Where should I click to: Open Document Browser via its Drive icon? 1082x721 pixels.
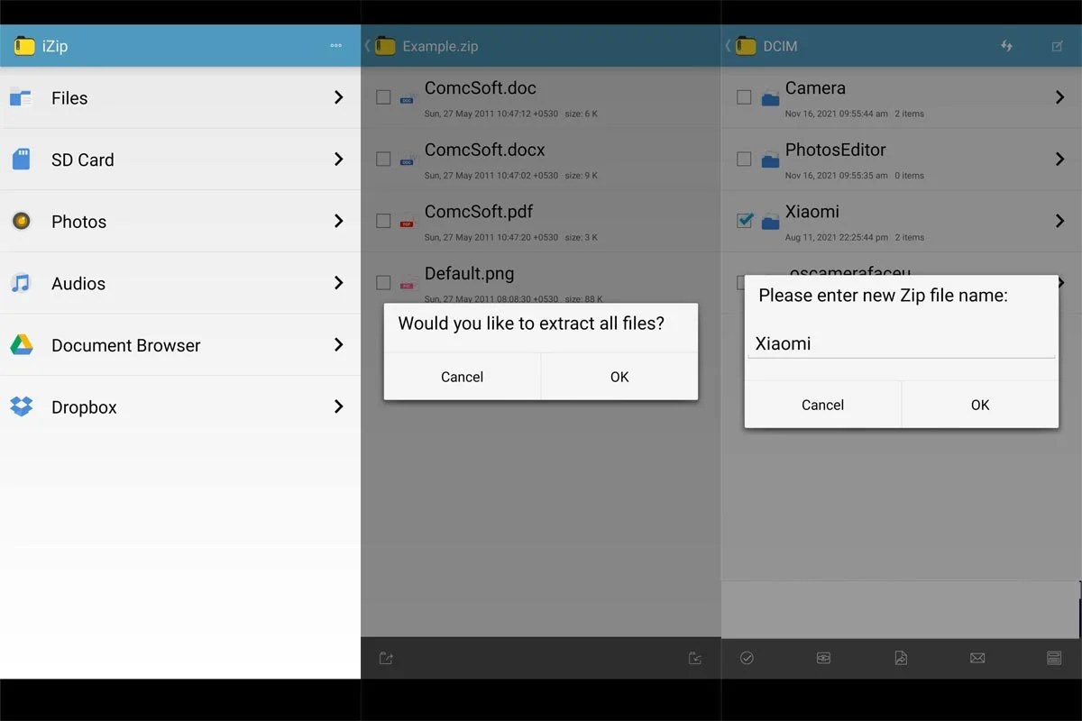[x=22, y=344]
